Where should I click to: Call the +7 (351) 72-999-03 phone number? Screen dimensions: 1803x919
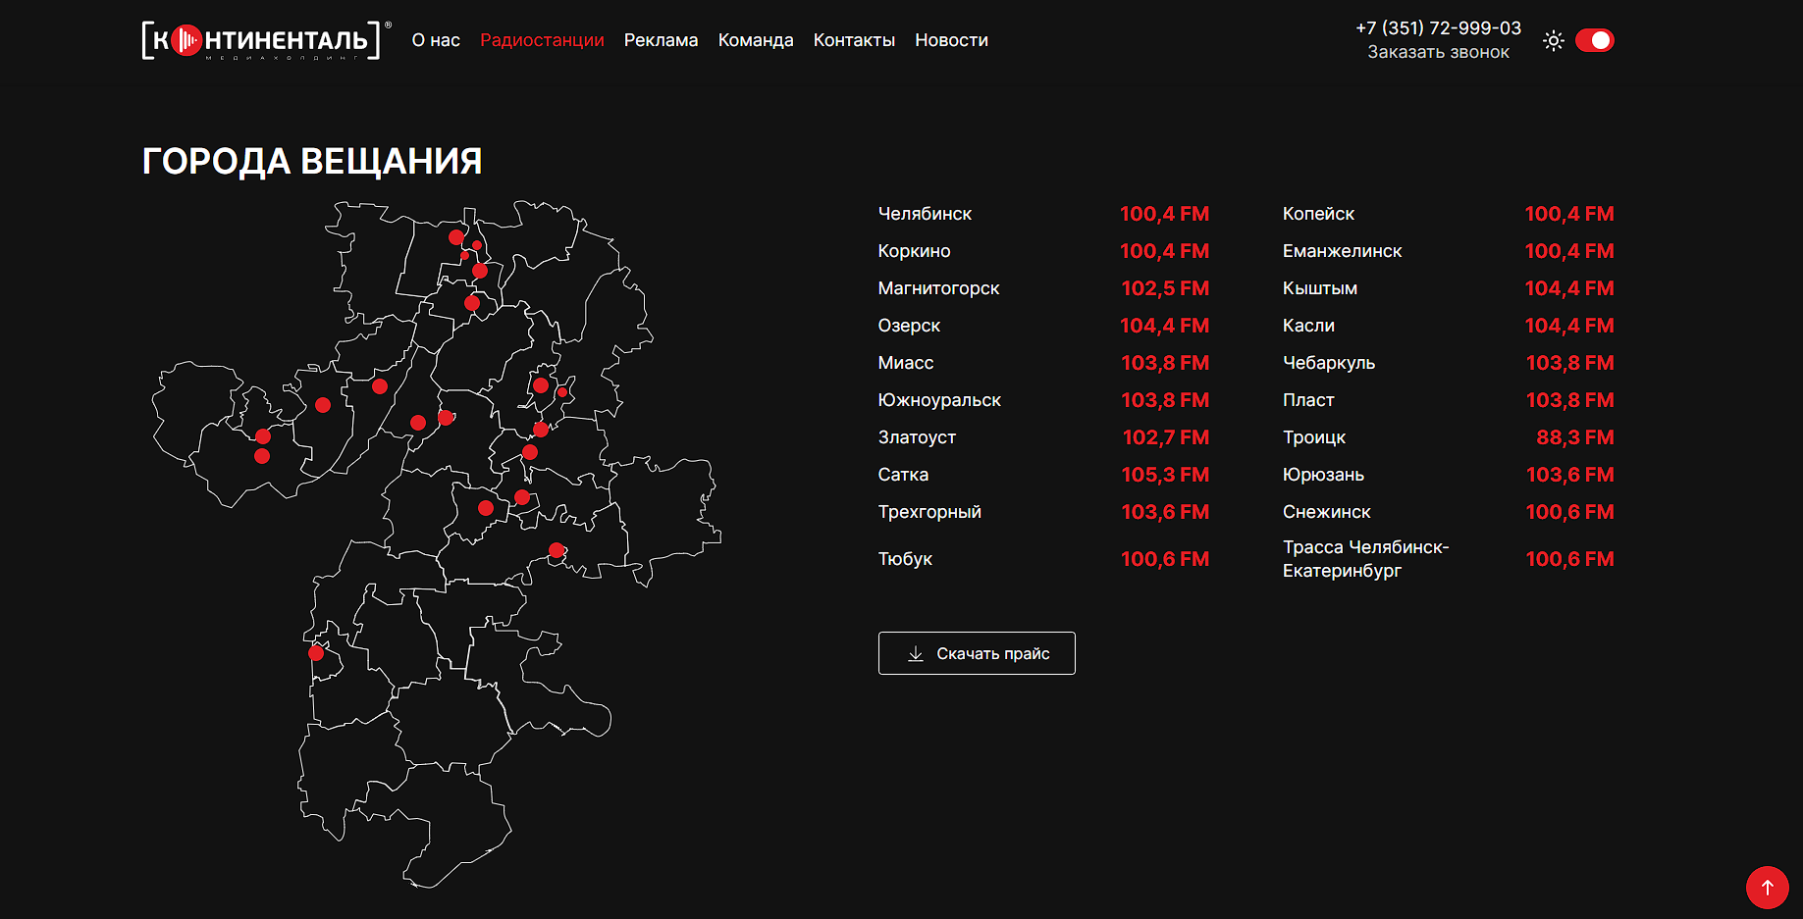[1438, 28]
